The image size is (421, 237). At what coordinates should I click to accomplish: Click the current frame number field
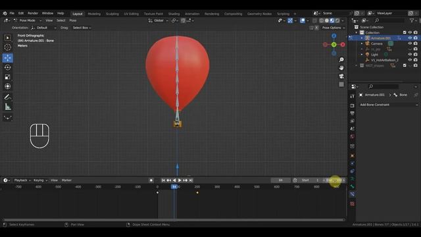coord(281,180)
